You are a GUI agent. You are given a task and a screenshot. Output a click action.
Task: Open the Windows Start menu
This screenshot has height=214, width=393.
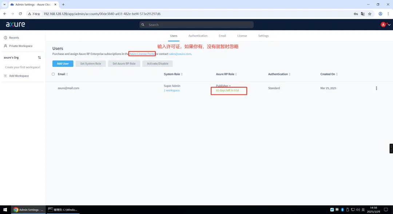coord(5,210)
